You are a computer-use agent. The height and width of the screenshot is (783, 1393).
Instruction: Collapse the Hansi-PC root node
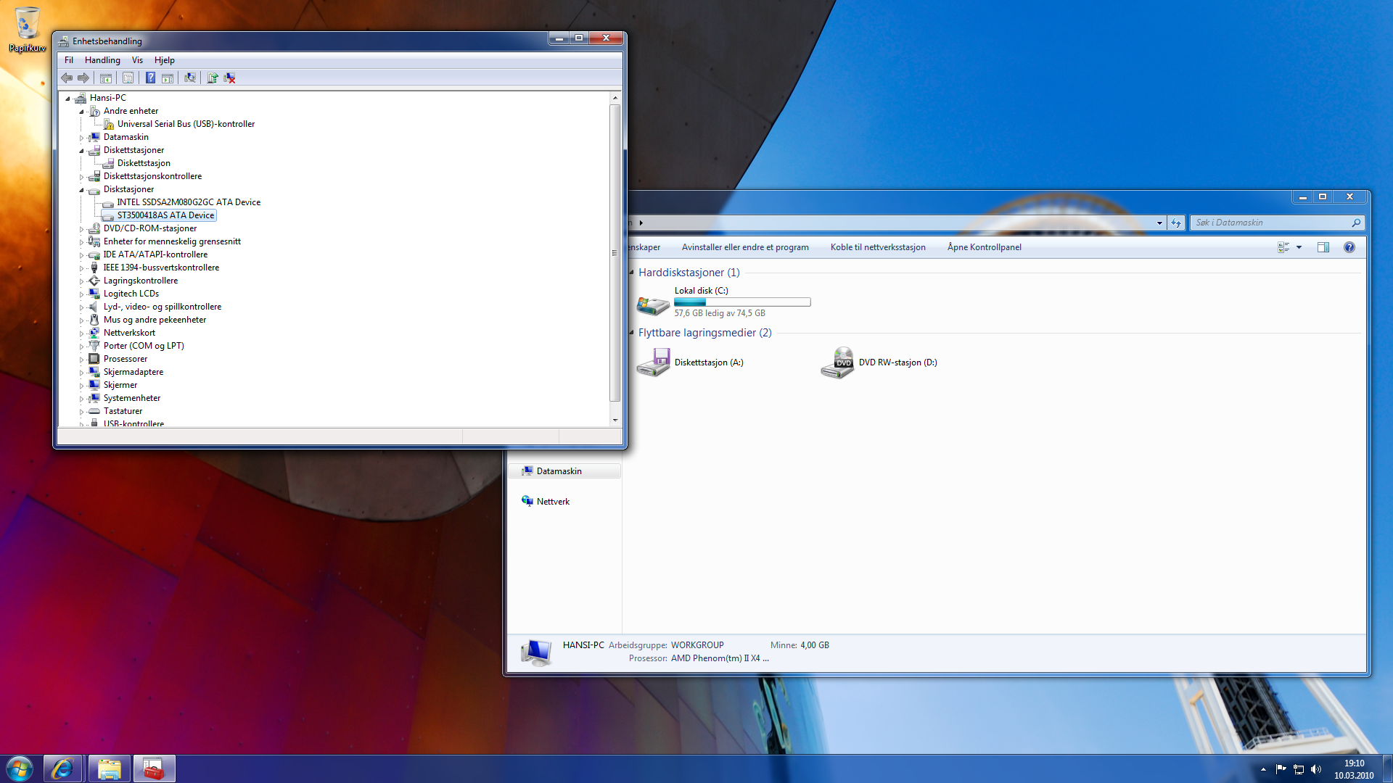click(x=67, y=98)
